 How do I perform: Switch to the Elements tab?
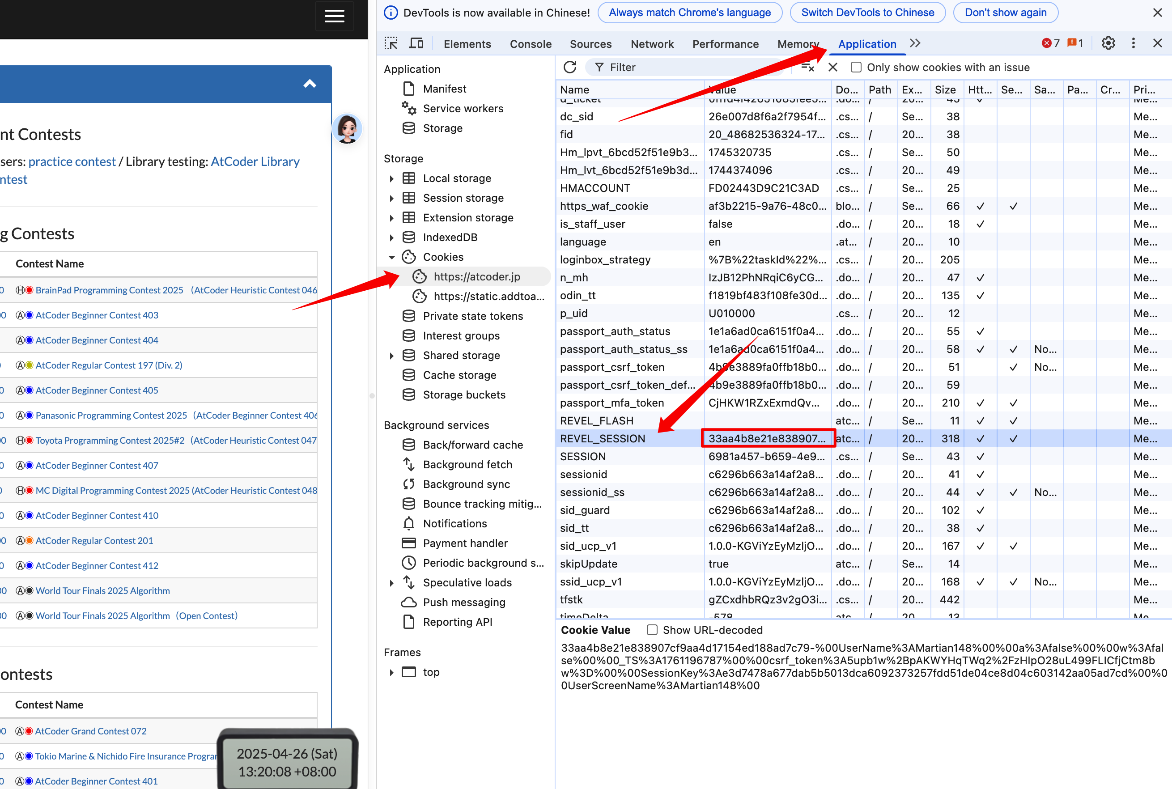467,44
